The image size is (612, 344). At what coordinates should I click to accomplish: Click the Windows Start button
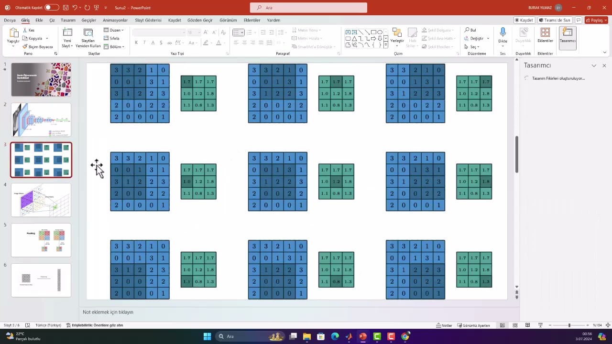207,336
